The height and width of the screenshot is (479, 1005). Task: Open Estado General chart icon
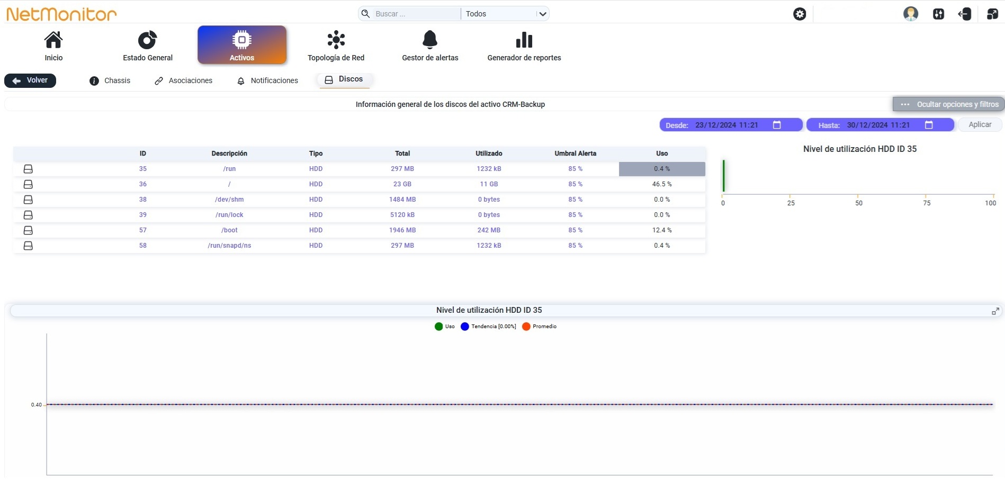(147, 40)
